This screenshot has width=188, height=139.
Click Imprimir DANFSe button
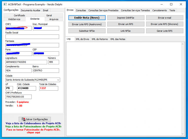(126, 18)
